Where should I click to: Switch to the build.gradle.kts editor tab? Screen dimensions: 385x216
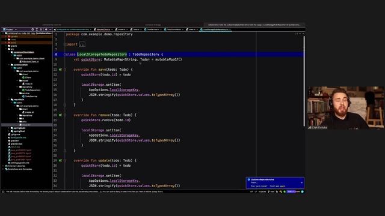click(73, 29)
